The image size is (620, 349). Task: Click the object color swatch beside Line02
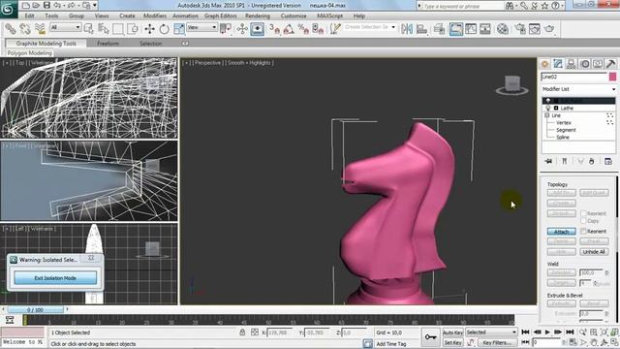(612, 77)
